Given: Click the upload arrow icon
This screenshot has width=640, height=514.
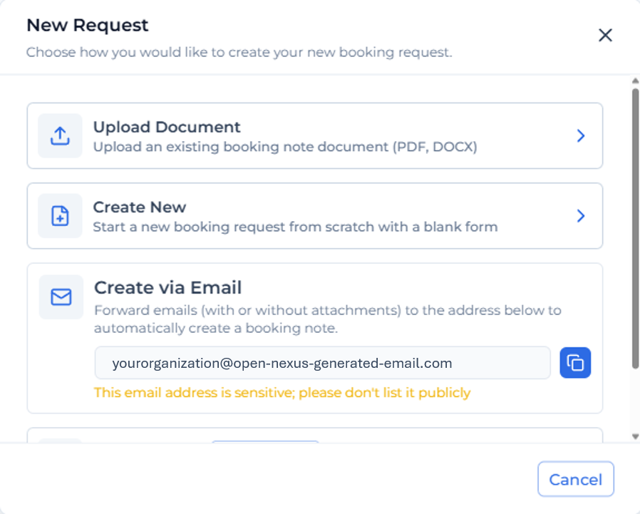Looking at the screenshot, I should [60, 135].
